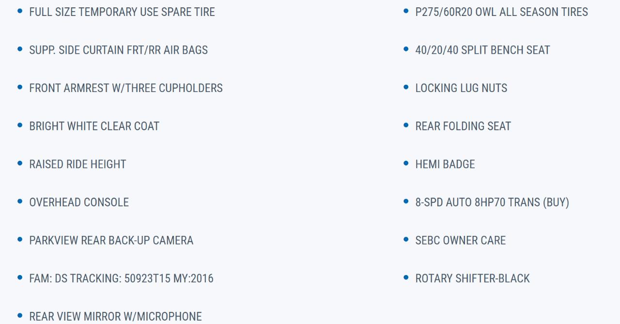Select the P275/60R20 OWL All Season Tires text
620x324 pixels.
tap(501, 12)
